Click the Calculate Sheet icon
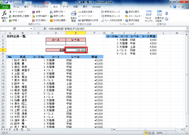The width and height of the screenshot is (189, 135). 167,19
